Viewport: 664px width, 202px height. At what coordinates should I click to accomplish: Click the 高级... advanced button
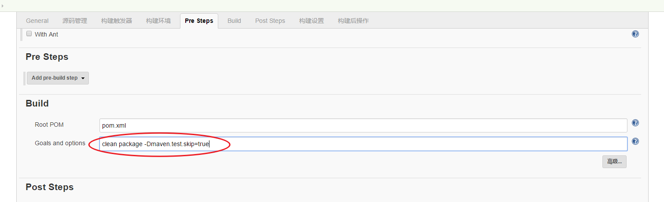coord(614,162)
